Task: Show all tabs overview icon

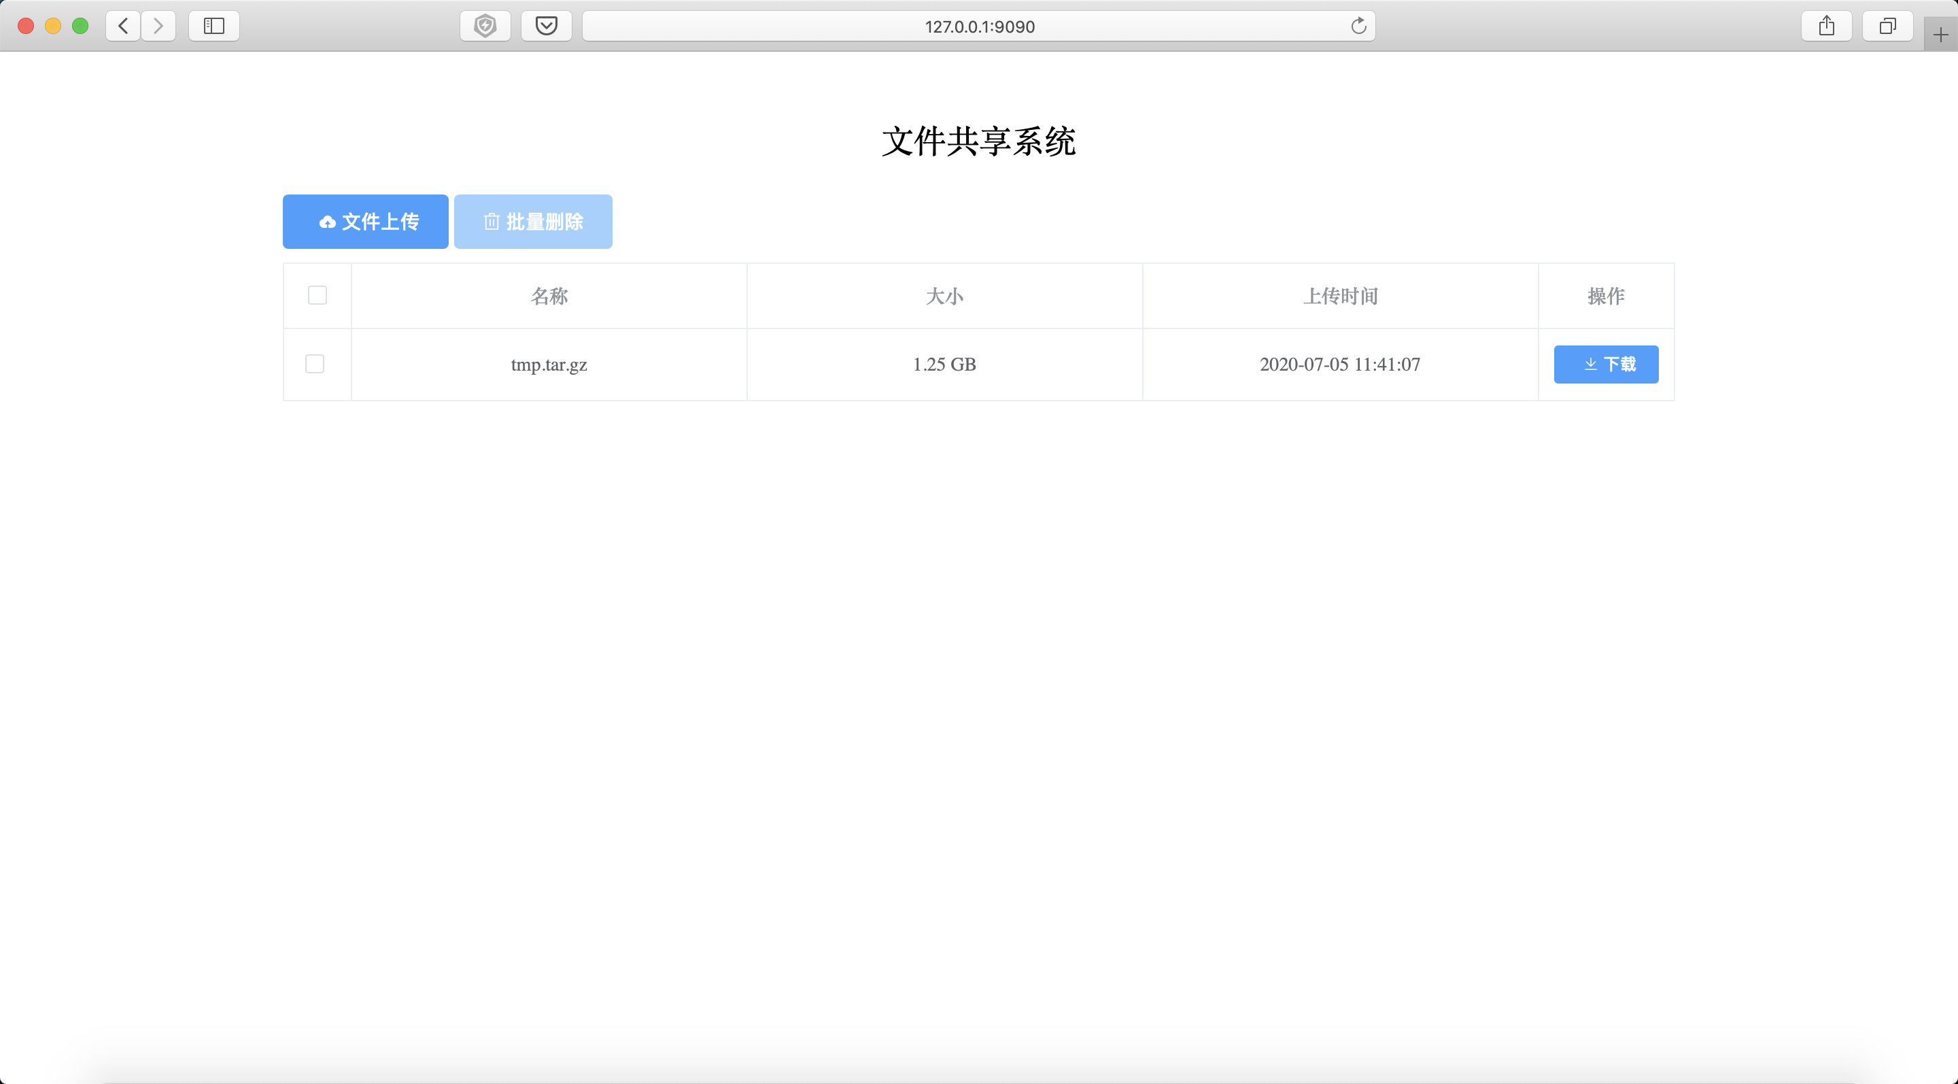Action: pos(1887,26)
